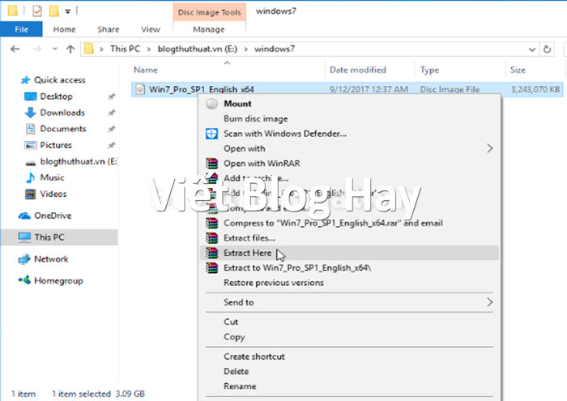Viewport: 567px width, 401px height.
Task: Switch to the Home ribbon tab
Action: coord(64,29)
